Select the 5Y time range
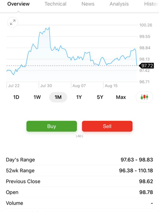Image resolution: width=159 pixels, height=212 pixels. (x=100, y=97)
